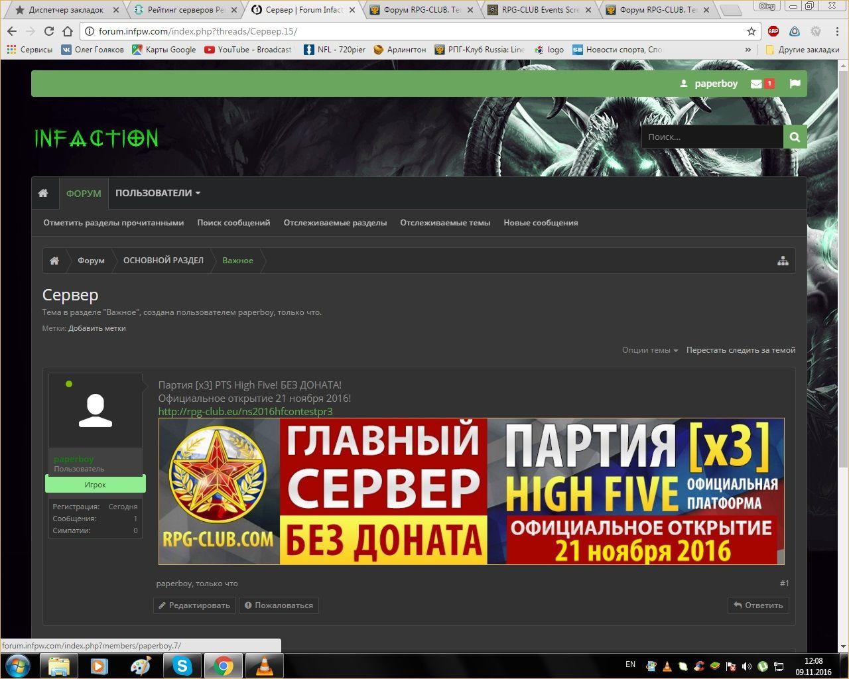Viewport: 849px width, 679px height.
Task: Click the sitemap icon in breadcrumb bar
Action: pos(783,261)
